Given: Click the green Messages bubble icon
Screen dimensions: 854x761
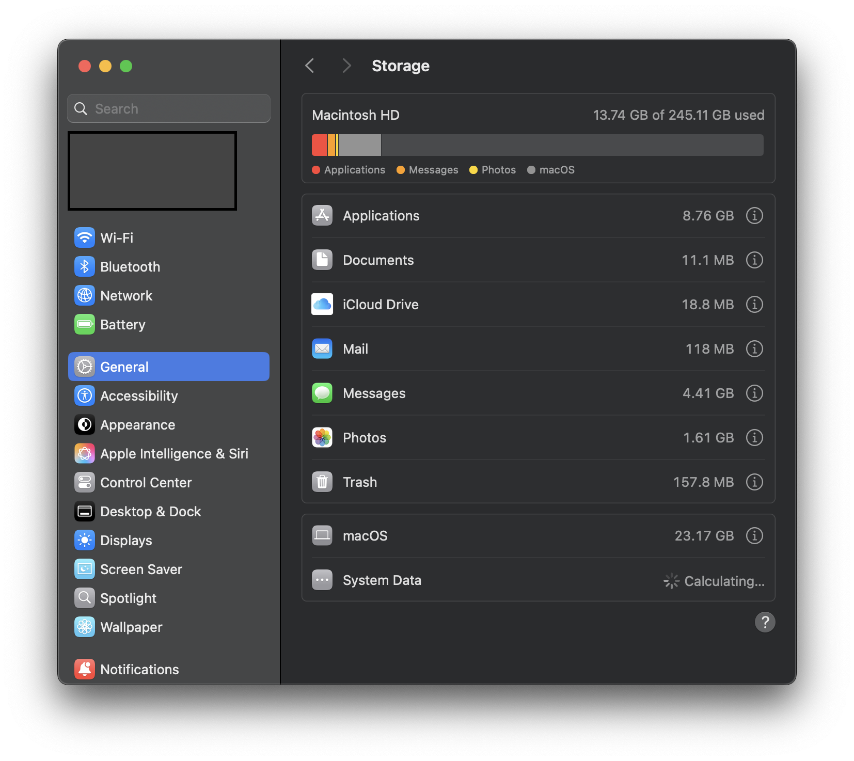Looking at the screenshot, I should pos(322,393).
